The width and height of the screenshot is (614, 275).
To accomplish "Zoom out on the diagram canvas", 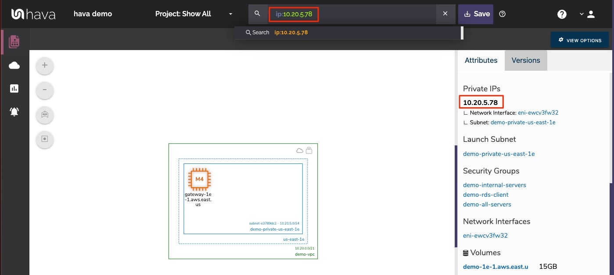I will (x=44, y=90).
